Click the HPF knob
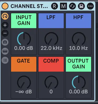 (x=79, y=39)
